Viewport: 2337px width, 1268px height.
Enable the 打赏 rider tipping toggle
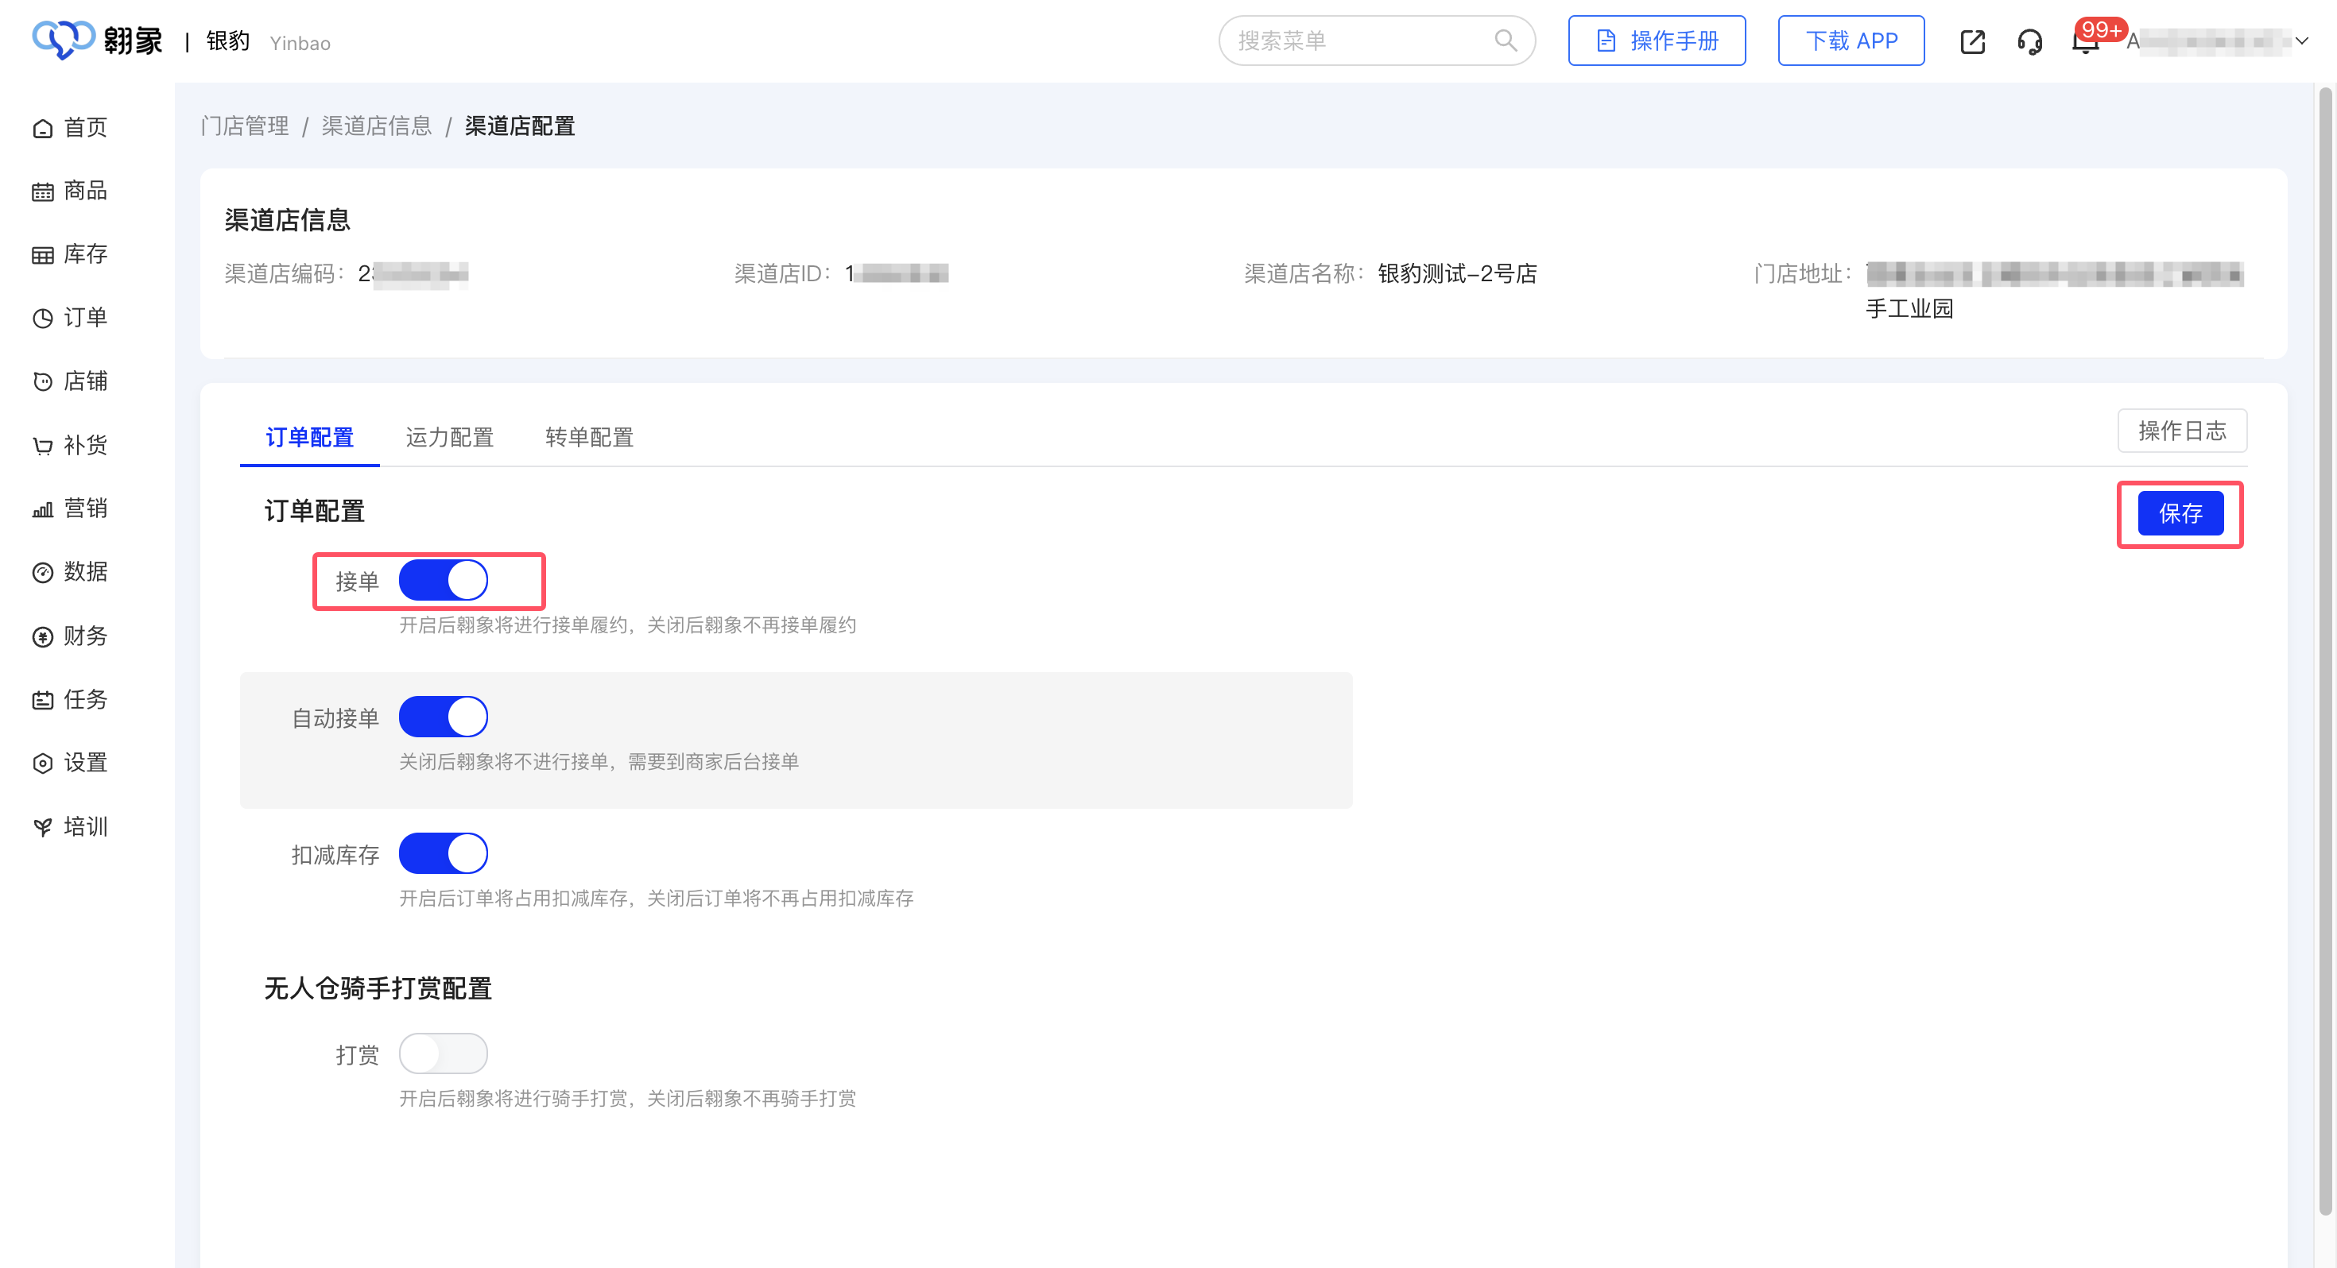(x=444, y=1053)
